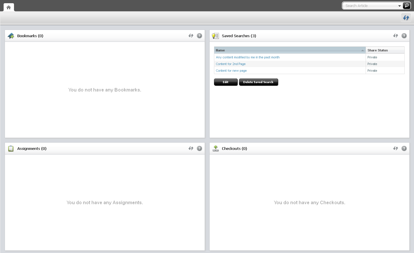Refresh the Checkouts panel

(396, 148)
